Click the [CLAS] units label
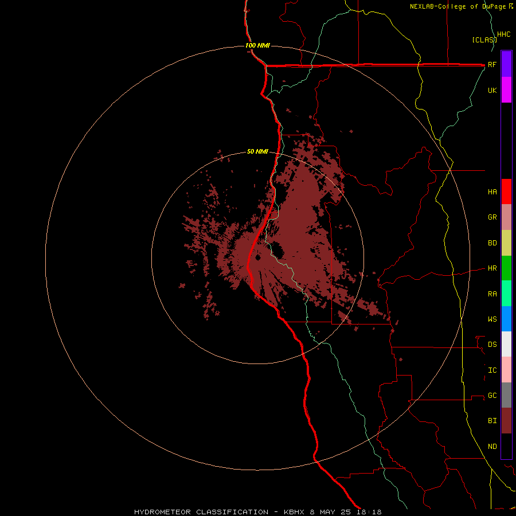This screenshot has height=516, width=516. click(x=484, y=40)
